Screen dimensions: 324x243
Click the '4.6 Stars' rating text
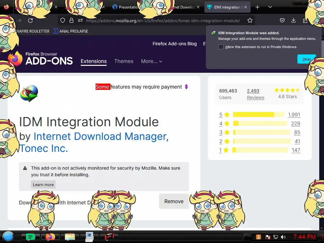click(287, 97)
